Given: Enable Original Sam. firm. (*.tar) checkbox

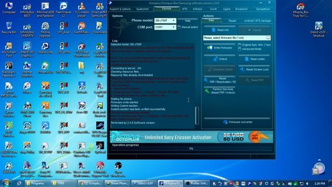Looking at the screenshot, I should click(x=240, y=45).
